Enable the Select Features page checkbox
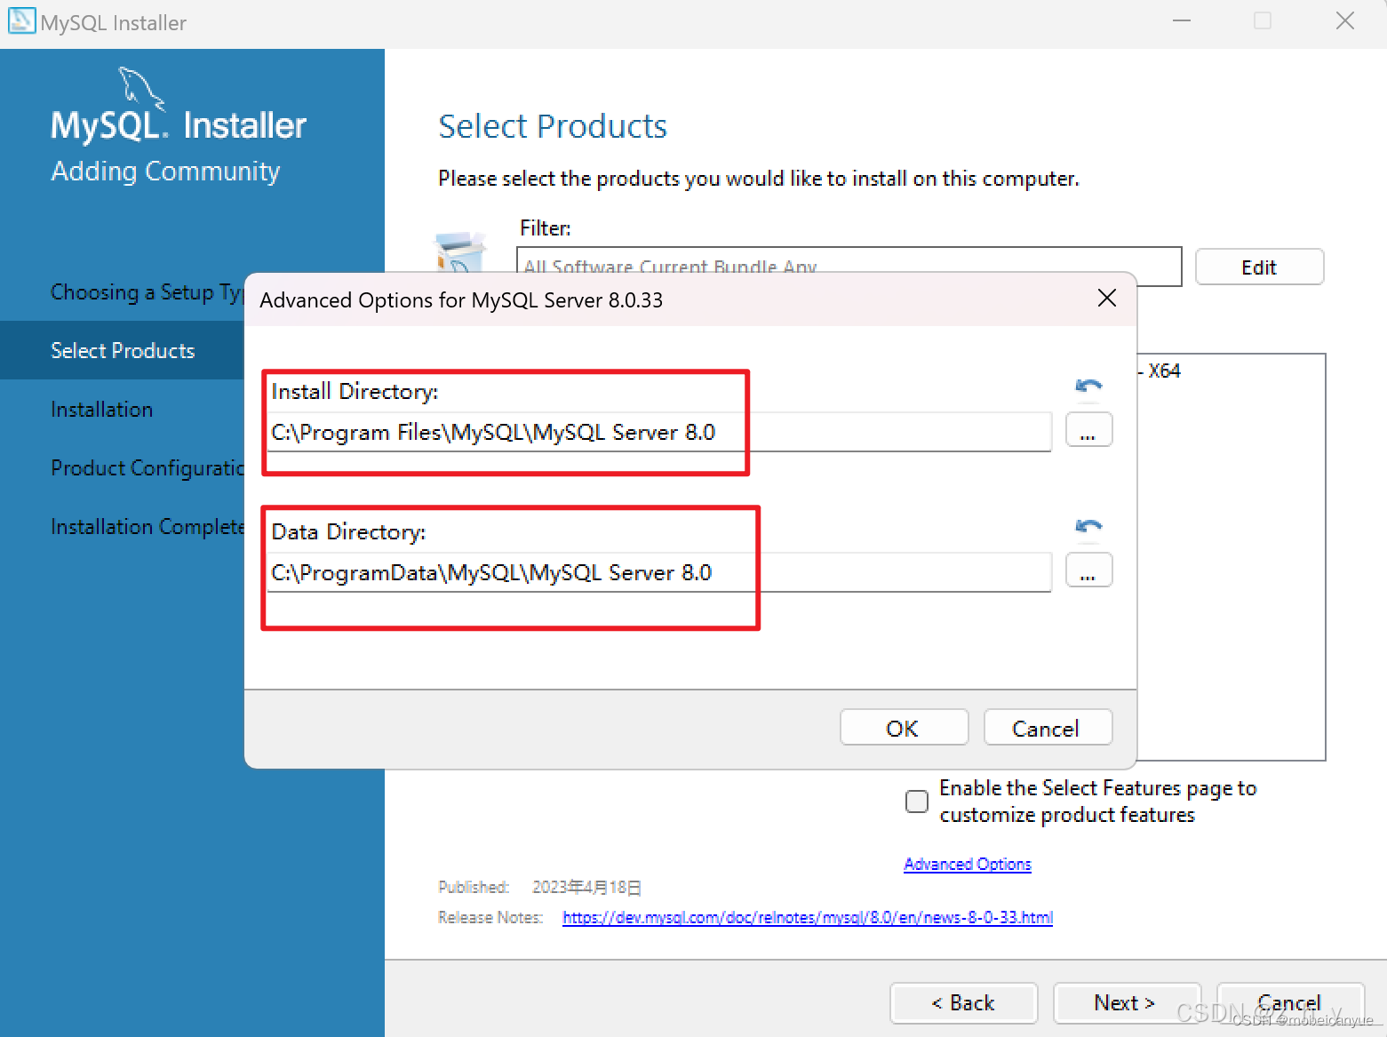This screenshot has height=1037, width=1387. [916, 801]
